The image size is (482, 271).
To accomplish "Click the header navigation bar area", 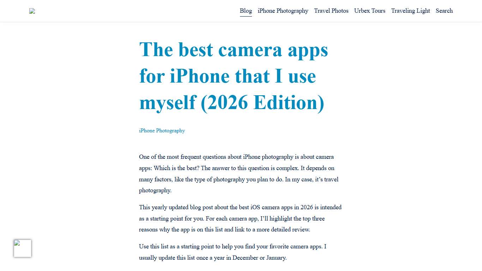I will click(x=241, y=11).
